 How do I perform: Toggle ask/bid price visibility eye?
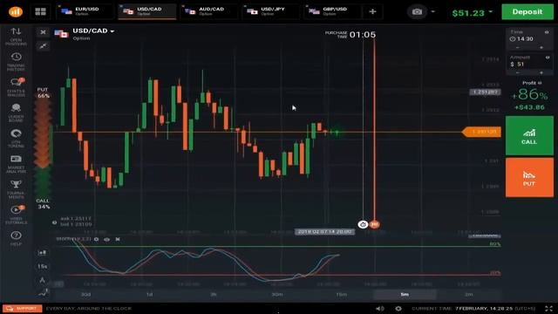54,222
